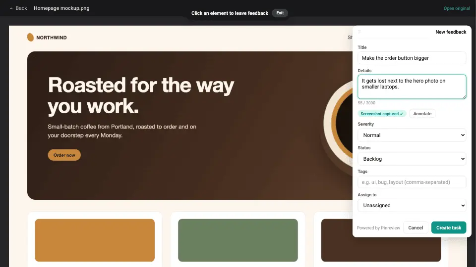
Task: Click the Order now button in the mockup
Action: tap(64, 155)
